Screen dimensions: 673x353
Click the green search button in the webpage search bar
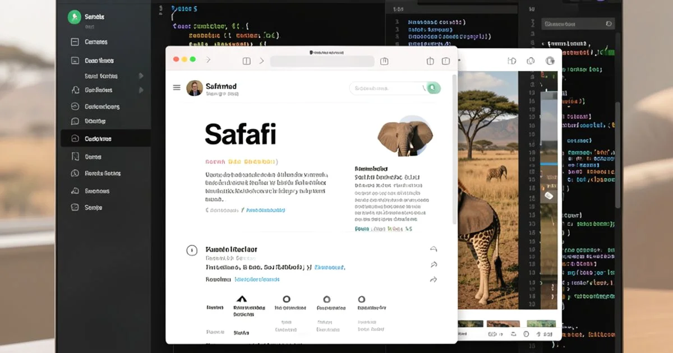(x=433, y=88)
